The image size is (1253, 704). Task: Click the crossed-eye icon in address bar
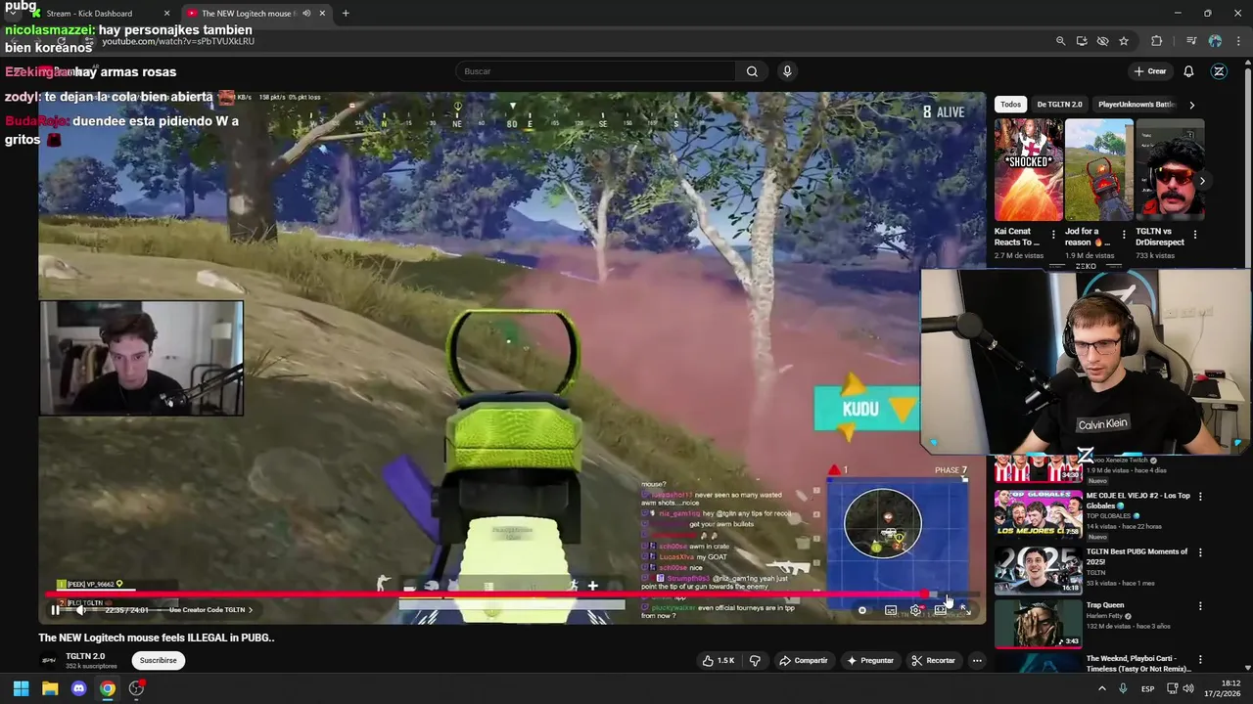pyautogui.click(x=1102, y=41)
